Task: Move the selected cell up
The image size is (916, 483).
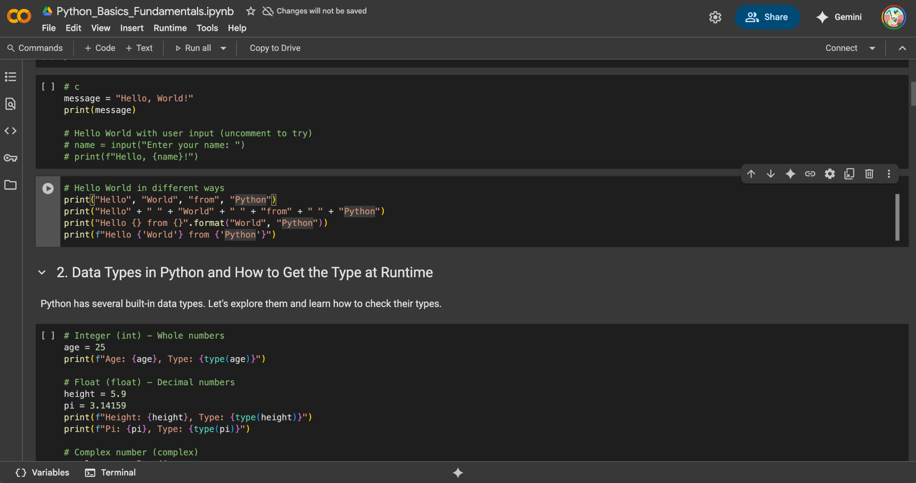Action: 751,174
